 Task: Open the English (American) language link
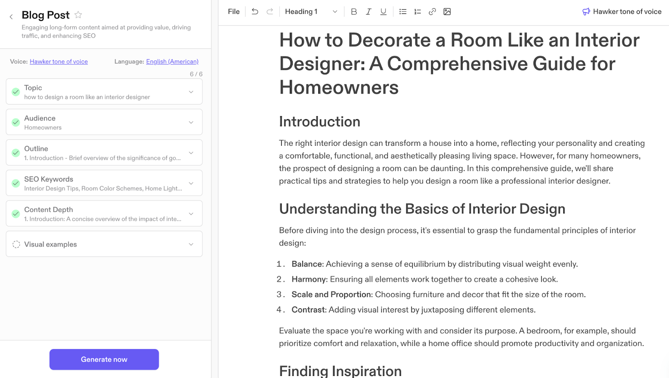[172, 61]
